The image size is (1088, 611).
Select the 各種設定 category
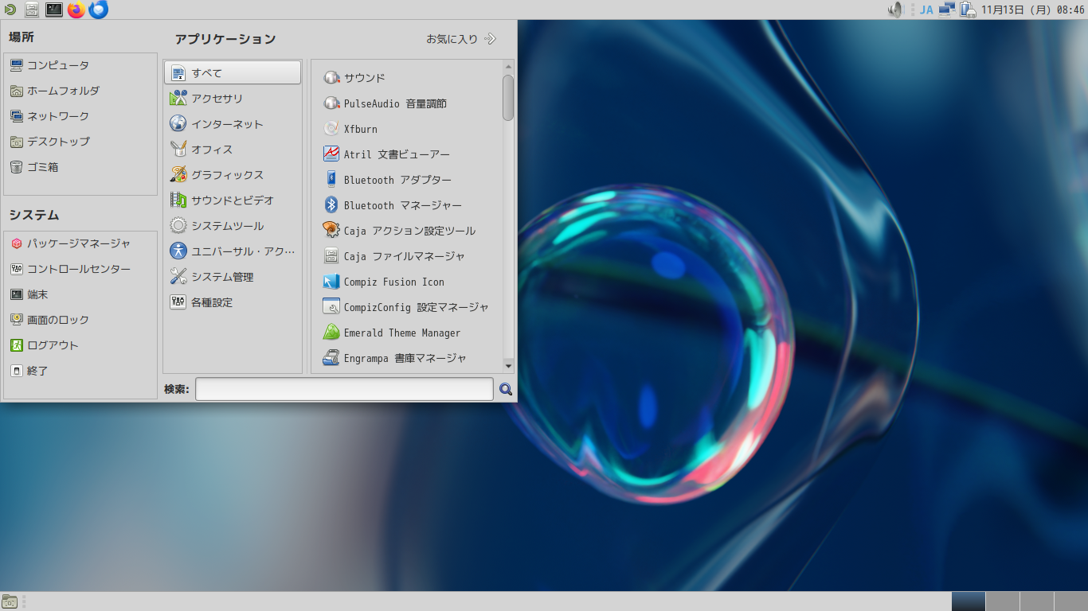point(233,302)
